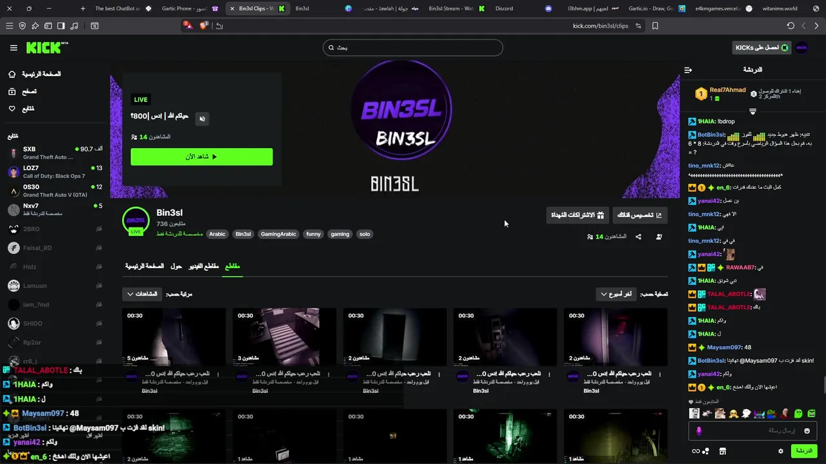
Task: Open the shop icon below chat
Action: coord(723,451)
